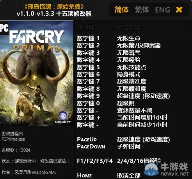Click the 隐身模式 entry
The height and width of the screenshot is (179, 192).
pyautogui.click(x=129, y=74)
